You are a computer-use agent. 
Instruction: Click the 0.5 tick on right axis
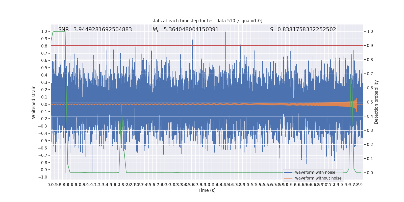pos(370,102)
